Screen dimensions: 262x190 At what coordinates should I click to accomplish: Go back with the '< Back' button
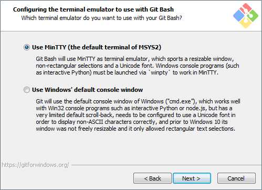(x=152, y=178)
